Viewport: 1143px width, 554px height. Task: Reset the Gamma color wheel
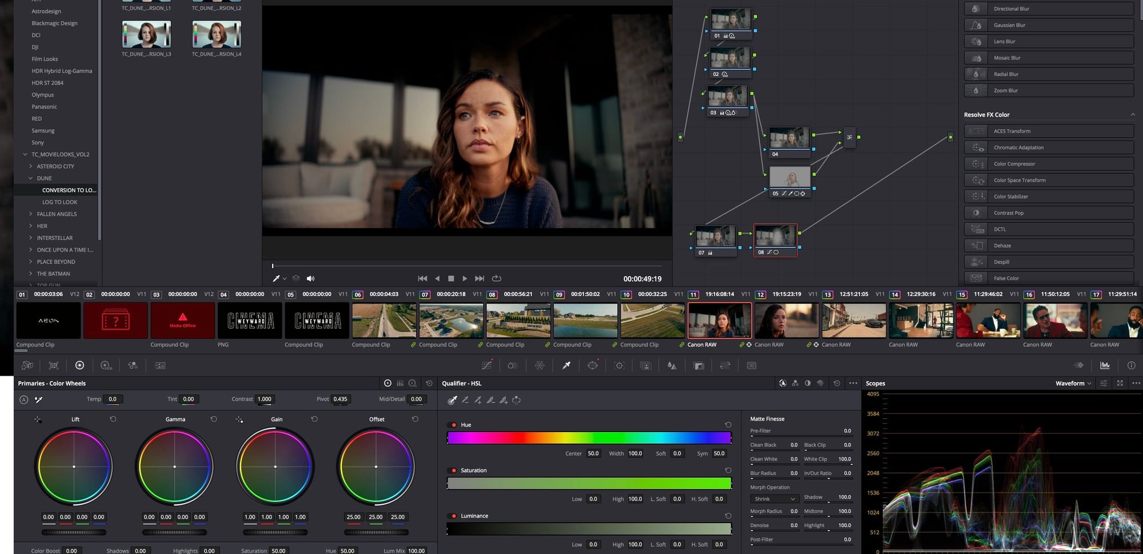coord(214,419)
